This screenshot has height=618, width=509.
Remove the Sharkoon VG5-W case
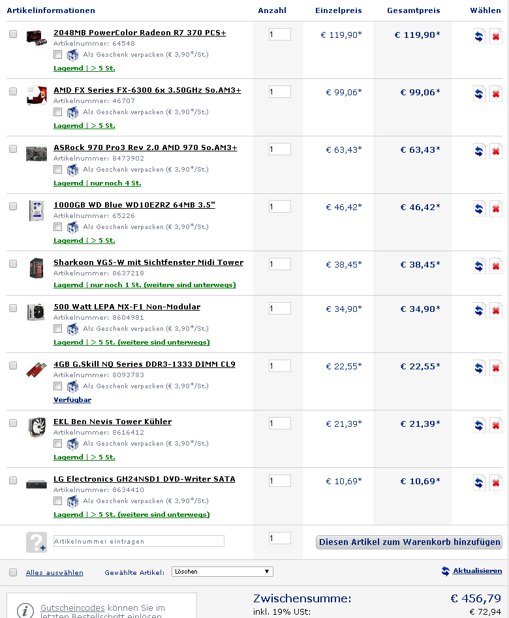click(x=495, y=266)
